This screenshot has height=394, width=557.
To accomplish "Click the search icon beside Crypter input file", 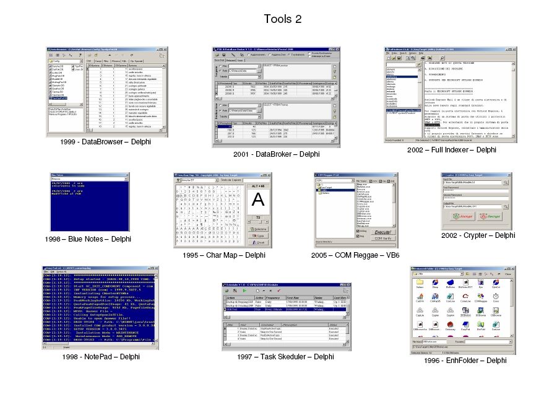I will (x=506, y=182).
